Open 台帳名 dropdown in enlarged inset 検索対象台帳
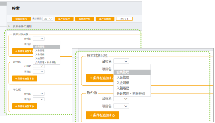The height and width of the screenshot is (123, 215). 121,61
